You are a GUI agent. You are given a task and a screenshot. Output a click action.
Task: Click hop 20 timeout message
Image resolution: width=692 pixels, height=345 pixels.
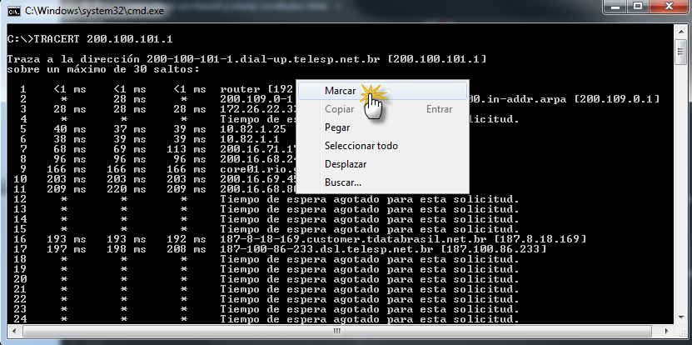click(x=370, y=279)
